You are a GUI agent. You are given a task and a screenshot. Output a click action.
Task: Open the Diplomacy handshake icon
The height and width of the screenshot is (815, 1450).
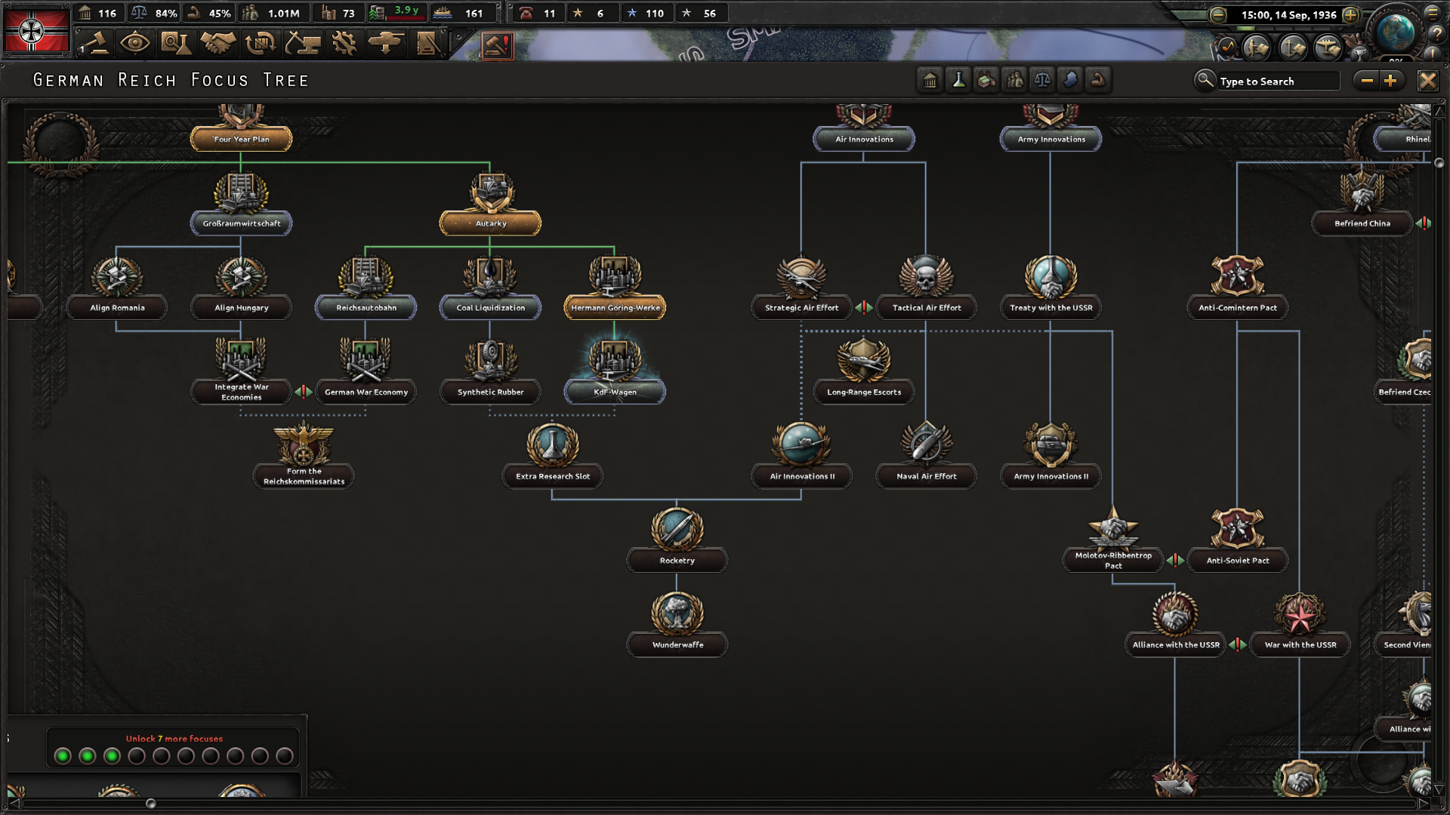[x=217, y=44]
